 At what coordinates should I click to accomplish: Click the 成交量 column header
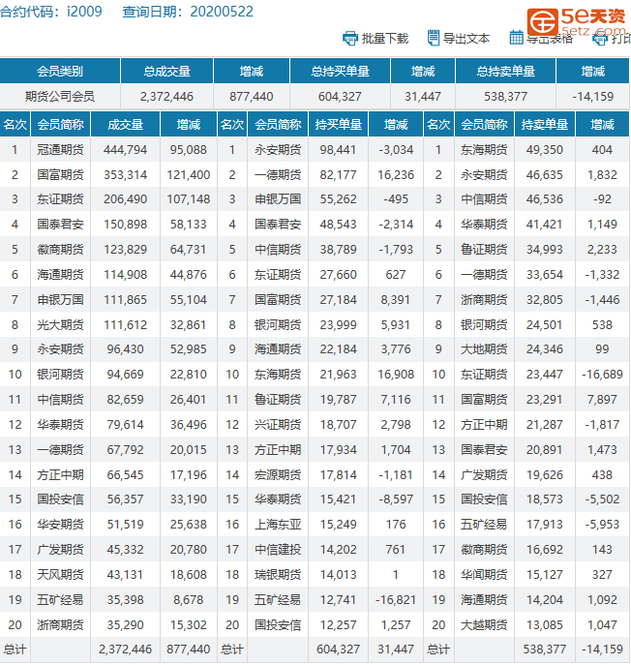point(125,125)
